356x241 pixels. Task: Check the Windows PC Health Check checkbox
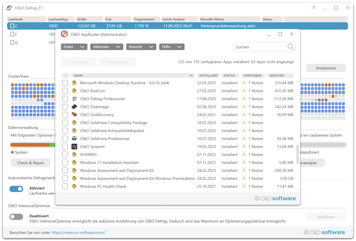[x=65, y=186]
